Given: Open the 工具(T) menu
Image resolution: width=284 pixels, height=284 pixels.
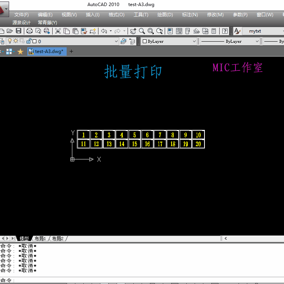Looking at the screenshot, I should 141,15.
